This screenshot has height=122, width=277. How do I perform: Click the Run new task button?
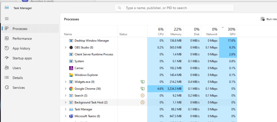[269, 19]
